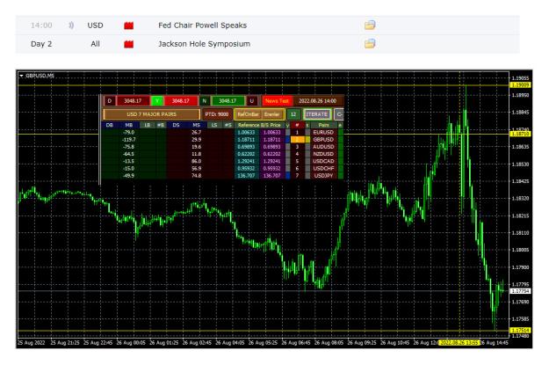This screenshot has height=365, width=549.
Task: Select red impact icon beside Jackson Hole Symposium
Action: (x=129, y=44)
